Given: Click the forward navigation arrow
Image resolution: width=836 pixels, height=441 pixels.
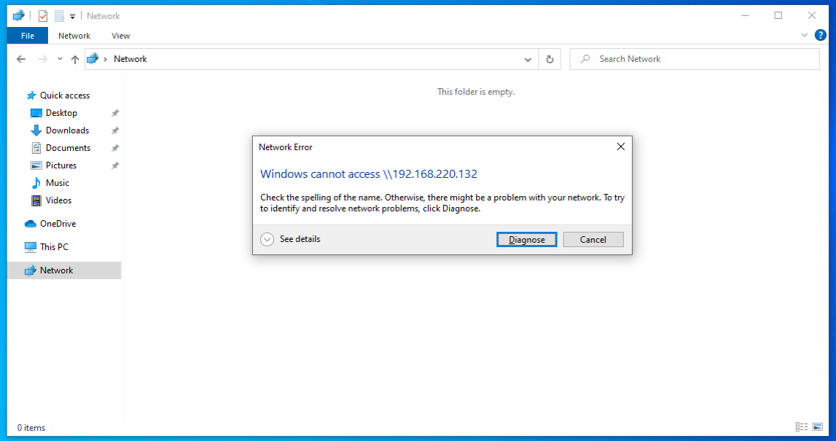Looking at the screenshot, I should point(43,59).
